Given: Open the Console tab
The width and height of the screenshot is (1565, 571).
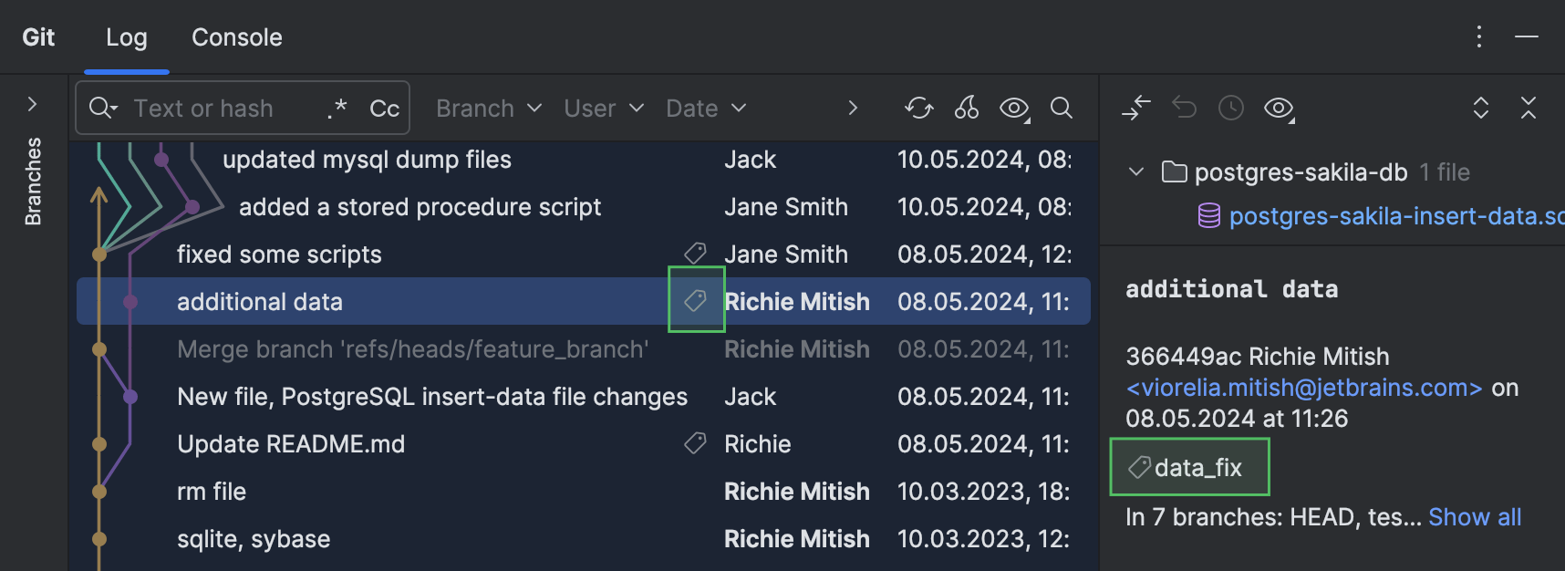Looking at the screenshot, I should pos(236,37).
